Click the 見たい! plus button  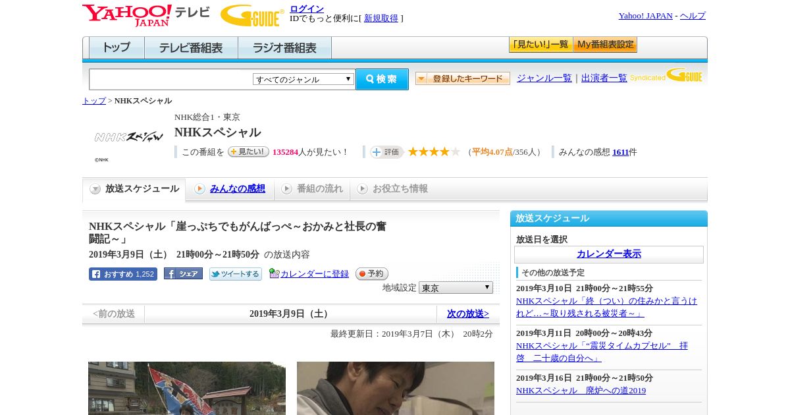[248, 152]
